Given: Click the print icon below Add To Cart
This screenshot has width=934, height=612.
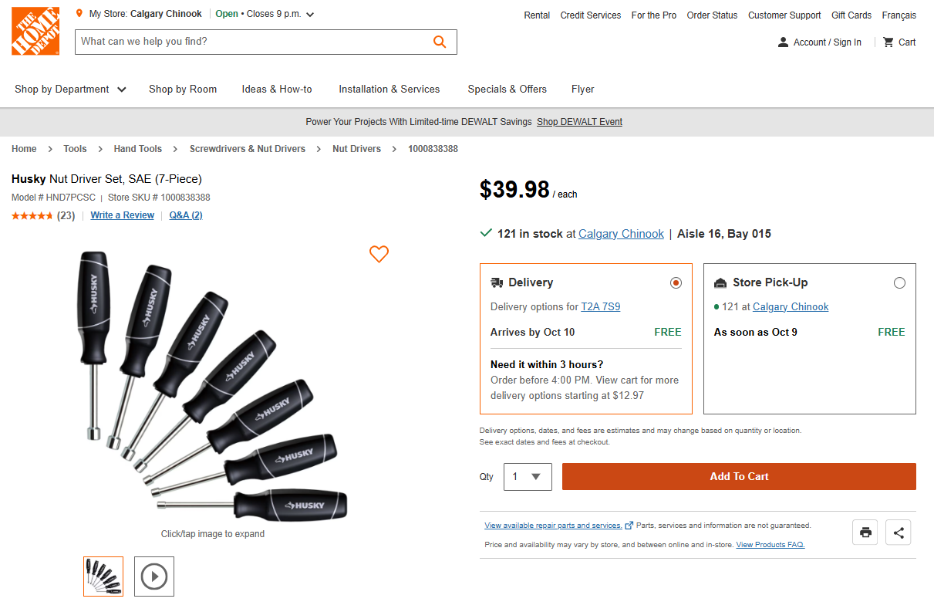Looking at the screenshot, I should (865, 532).
